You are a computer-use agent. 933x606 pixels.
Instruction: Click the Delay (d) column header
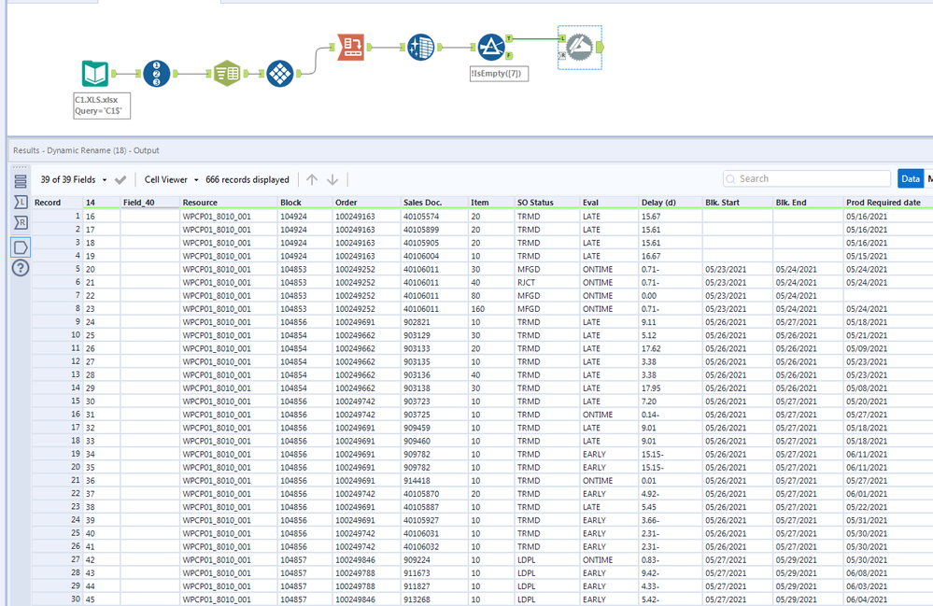coord(671,203)
